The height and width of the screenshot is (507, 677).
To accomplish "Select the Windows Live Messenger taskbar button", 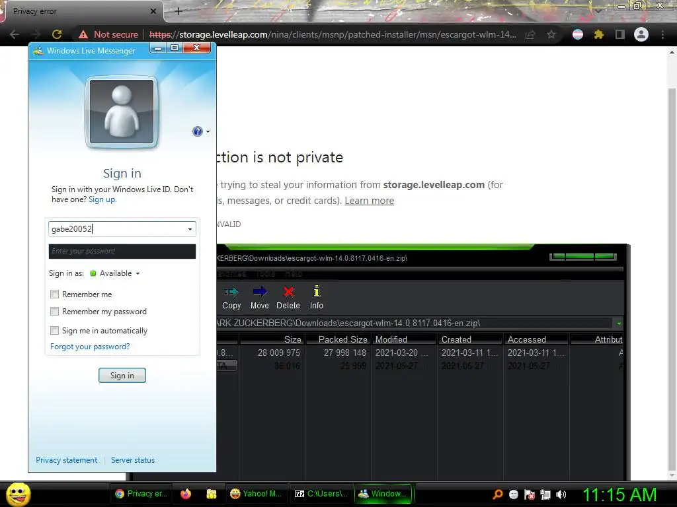I will (384, 494).
